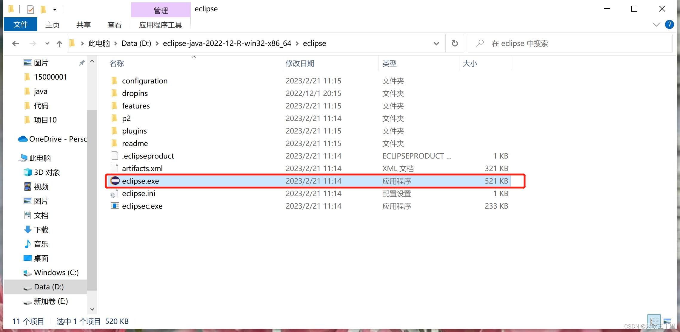Open the address bar history dropdown

click(436, 43)
